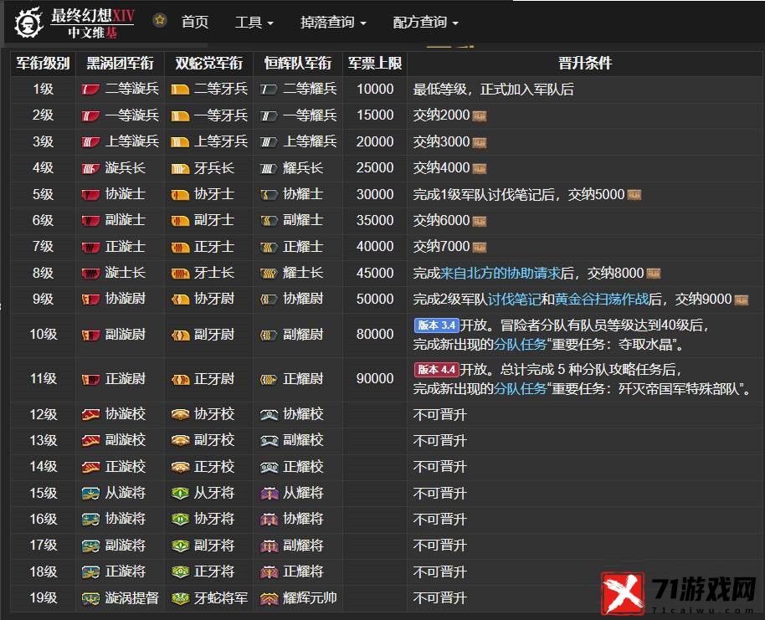Image resolution: width=765 pixels, height=620 pixels.
Task: Select the 90000 seal cap value
Action: click(375, 379)
